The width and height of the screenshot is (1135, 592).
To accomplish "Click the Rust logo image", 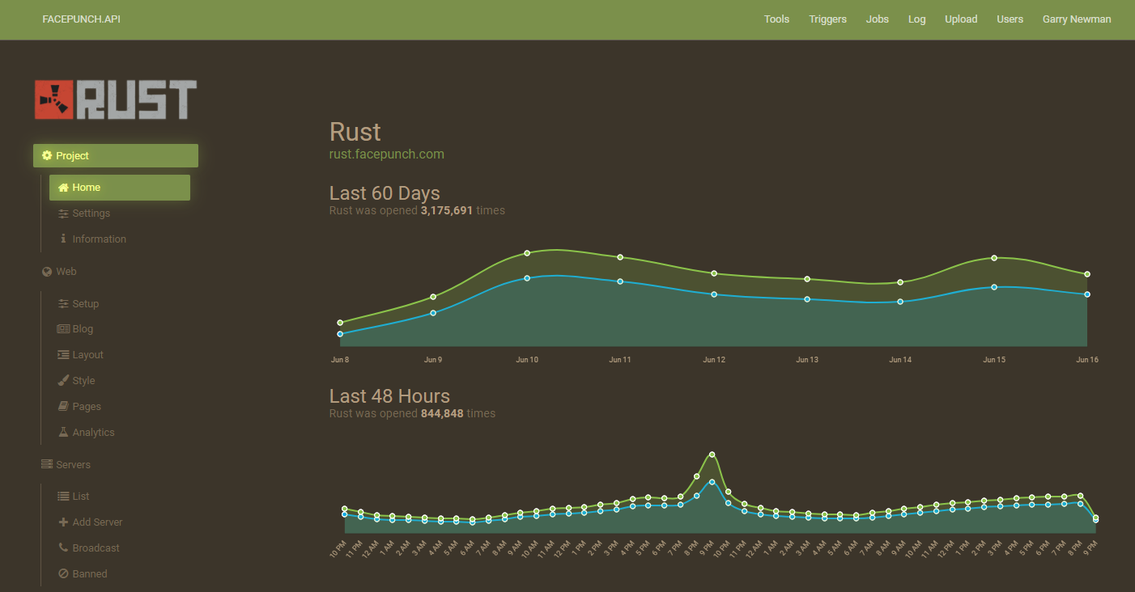I will click(x=116, y=99).
